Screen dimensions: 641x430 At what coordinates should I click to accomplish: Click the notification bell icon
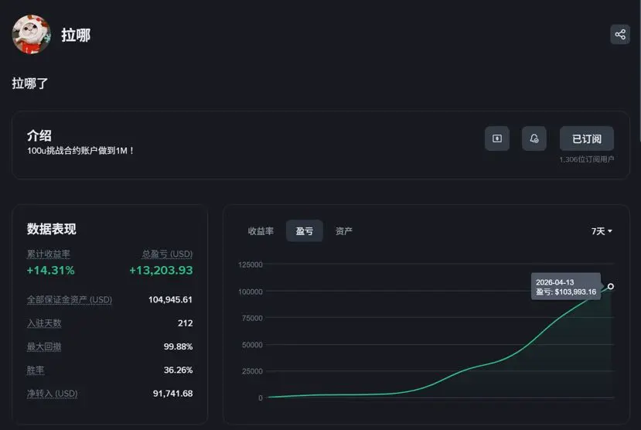tap(534, 138)
